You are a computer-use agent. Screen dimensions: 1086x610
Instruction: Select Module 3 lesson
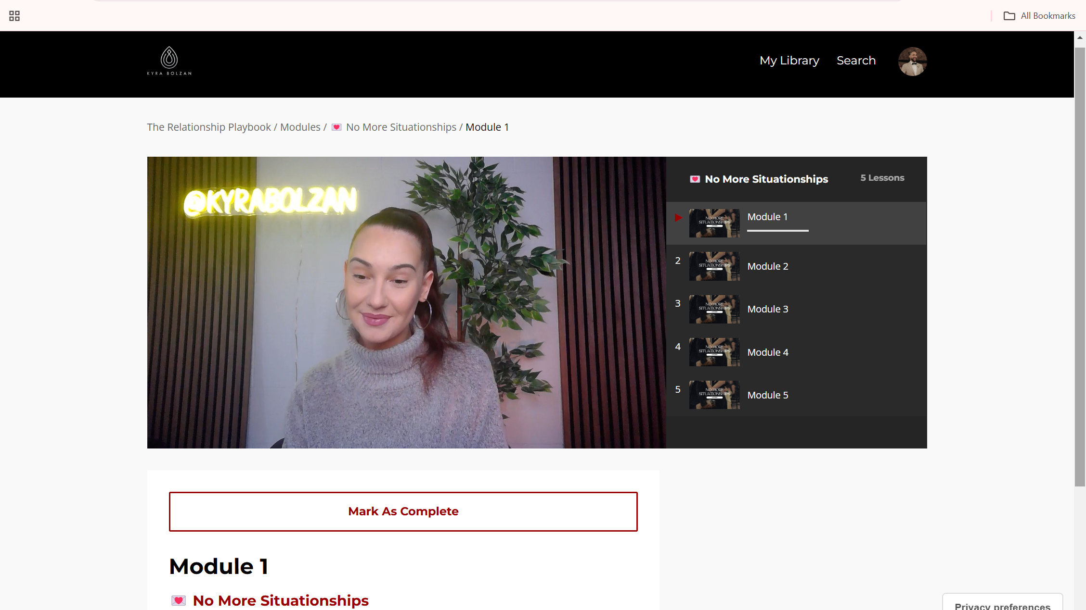point(767,309)
